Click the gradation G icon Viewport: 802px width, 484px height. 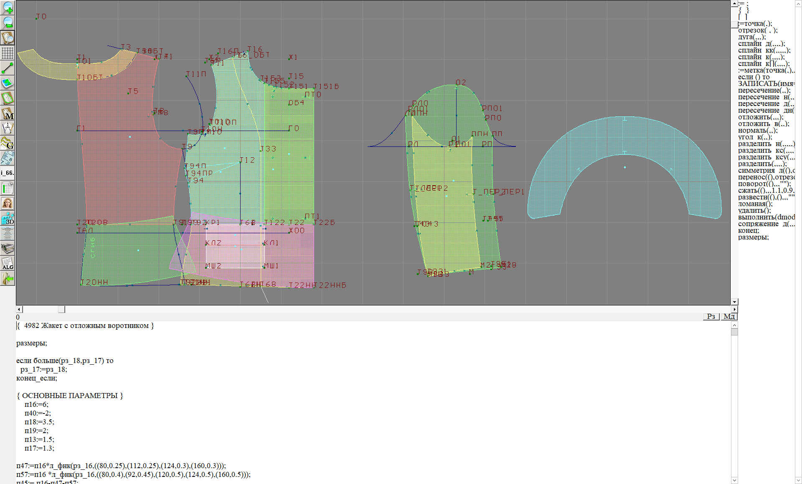tap(8, 143)
